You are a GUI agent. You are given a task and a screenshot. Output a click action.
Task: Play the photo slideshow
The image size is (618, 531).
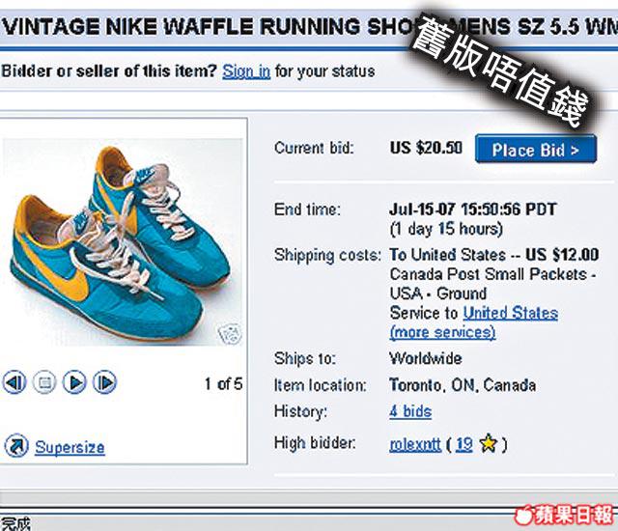(74, 383)
